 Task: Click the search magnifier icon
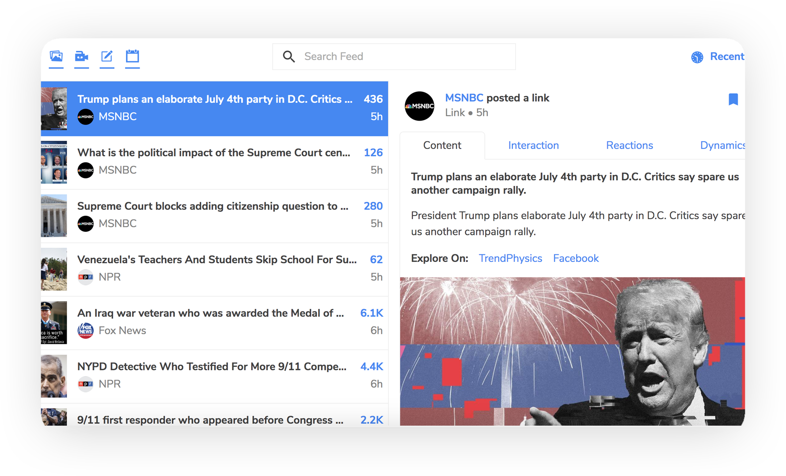289,57
